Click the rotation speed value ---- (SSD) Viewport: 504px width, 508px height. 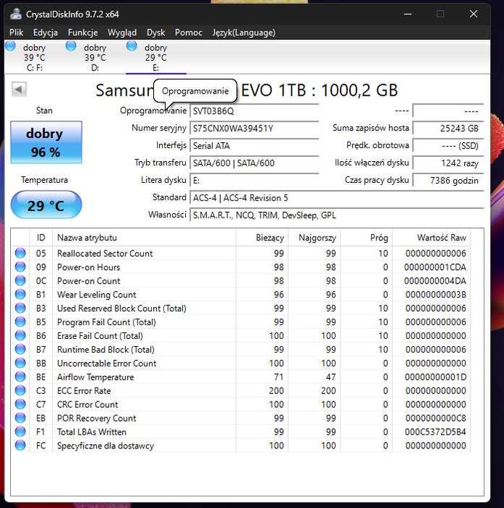448,146
